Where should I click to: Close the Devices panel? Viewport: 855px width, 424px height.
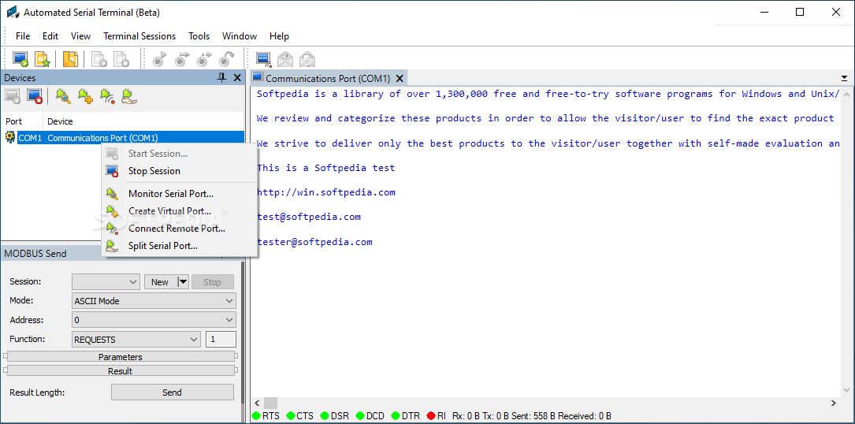click(x=237, y=78)
